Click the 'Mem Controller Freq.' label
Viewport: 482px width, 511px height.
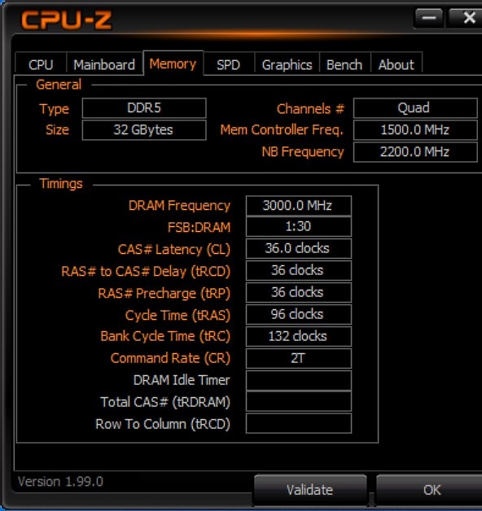coord(282,129)
